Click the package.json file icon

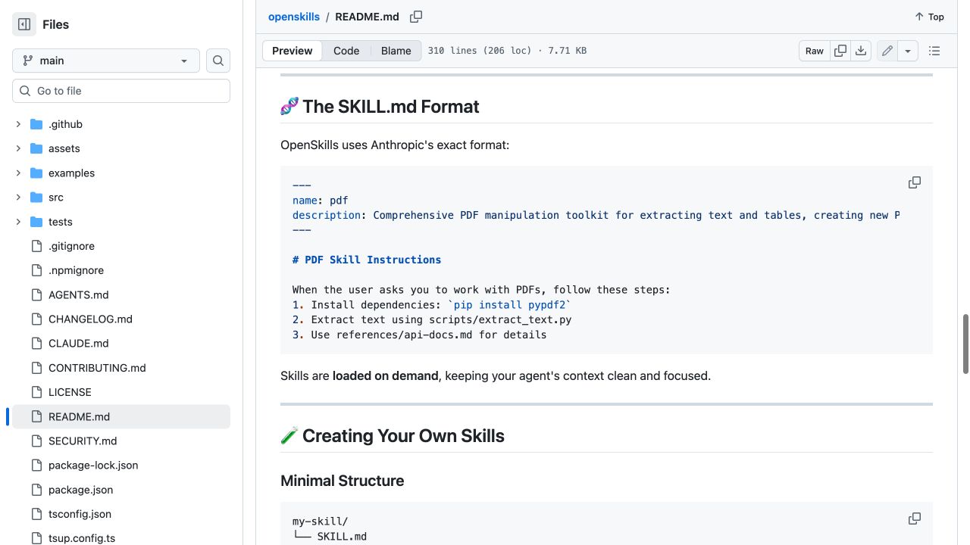pos(36,490)
